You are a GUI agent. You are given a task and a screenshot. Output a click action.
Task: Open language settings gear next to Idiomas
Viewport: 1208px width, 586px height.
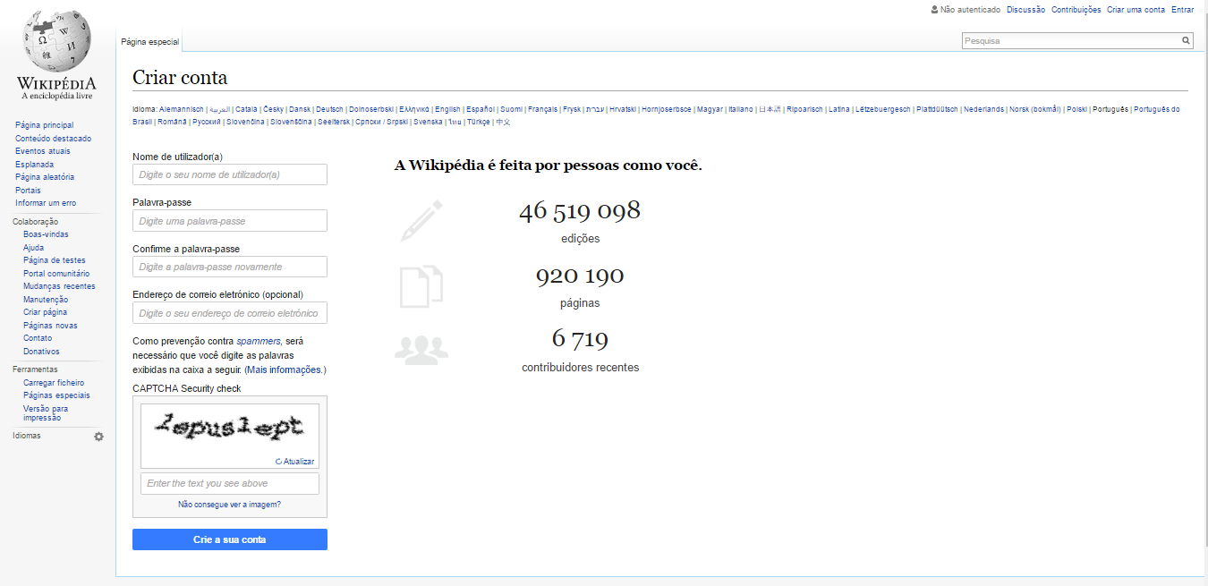coord(98,437)
